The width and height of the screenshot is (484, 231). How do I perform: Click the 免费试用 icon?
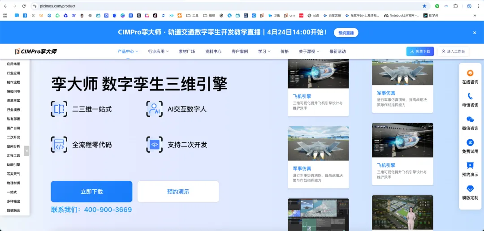[x=470, y=142]
